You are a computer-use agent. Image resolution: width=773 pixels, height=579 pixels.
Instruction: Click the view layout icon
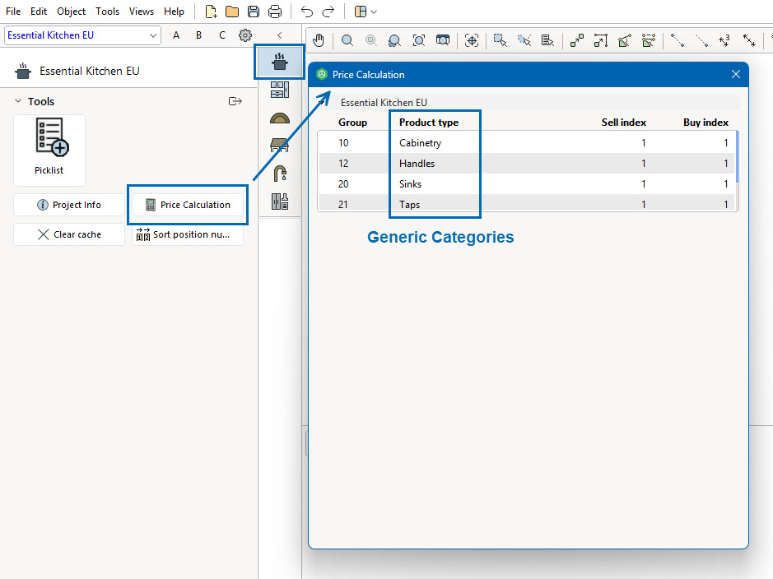[361, 12]
